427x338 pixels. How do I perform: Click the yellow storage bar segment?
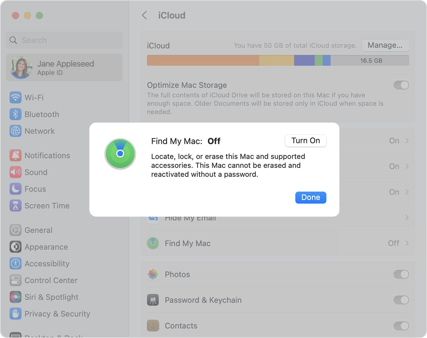276,60
